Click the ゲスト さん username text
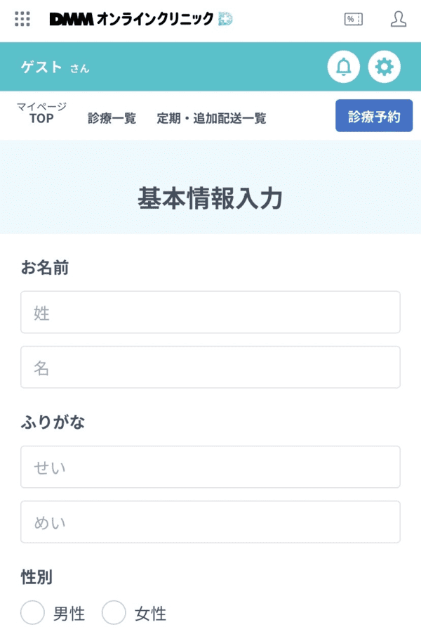The width and height of the screenshot is (421, 639). pos(55,67)
